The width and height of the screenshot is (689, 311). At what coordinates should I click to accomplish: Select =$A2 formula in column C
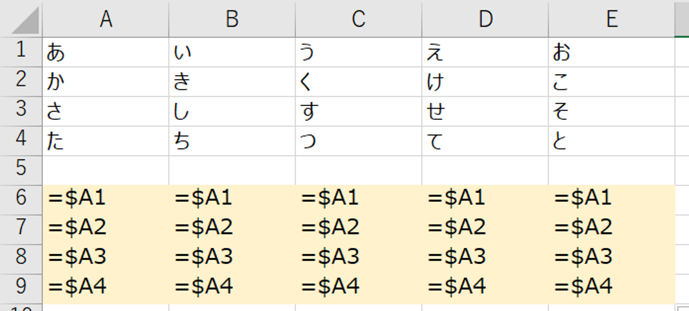(359, 230)
